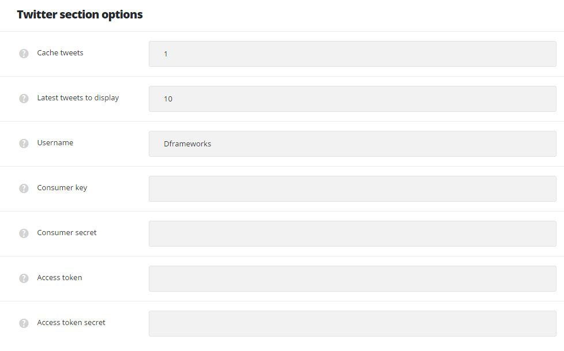
Task: Click help icon beside Access token secret
Action: (24, 323)
